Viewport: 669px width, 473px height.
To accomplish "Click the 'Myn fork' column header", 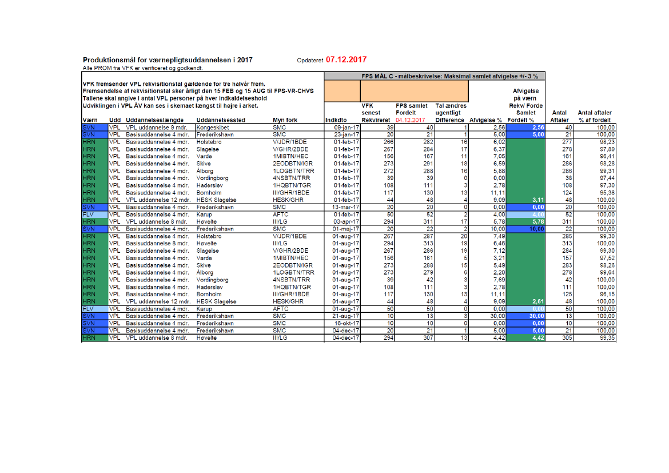I will (x=285, y=120).
